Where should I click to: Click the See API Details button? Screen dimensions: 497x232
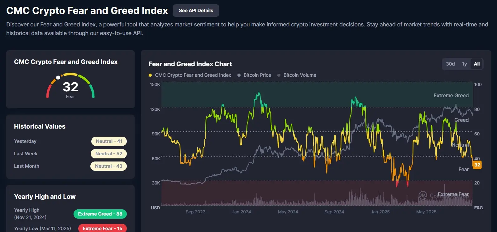click(x=196, y=11)
